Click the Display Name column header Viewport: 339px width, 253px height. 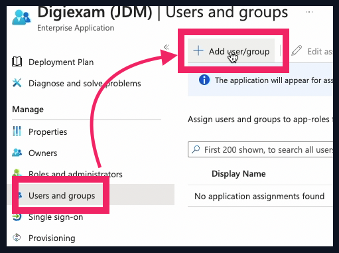click(x=239, y=174)
